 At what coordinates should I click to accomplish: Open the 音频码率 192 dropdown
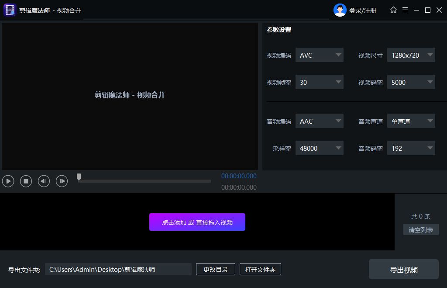pyautogui.click(x=411, y=148)
